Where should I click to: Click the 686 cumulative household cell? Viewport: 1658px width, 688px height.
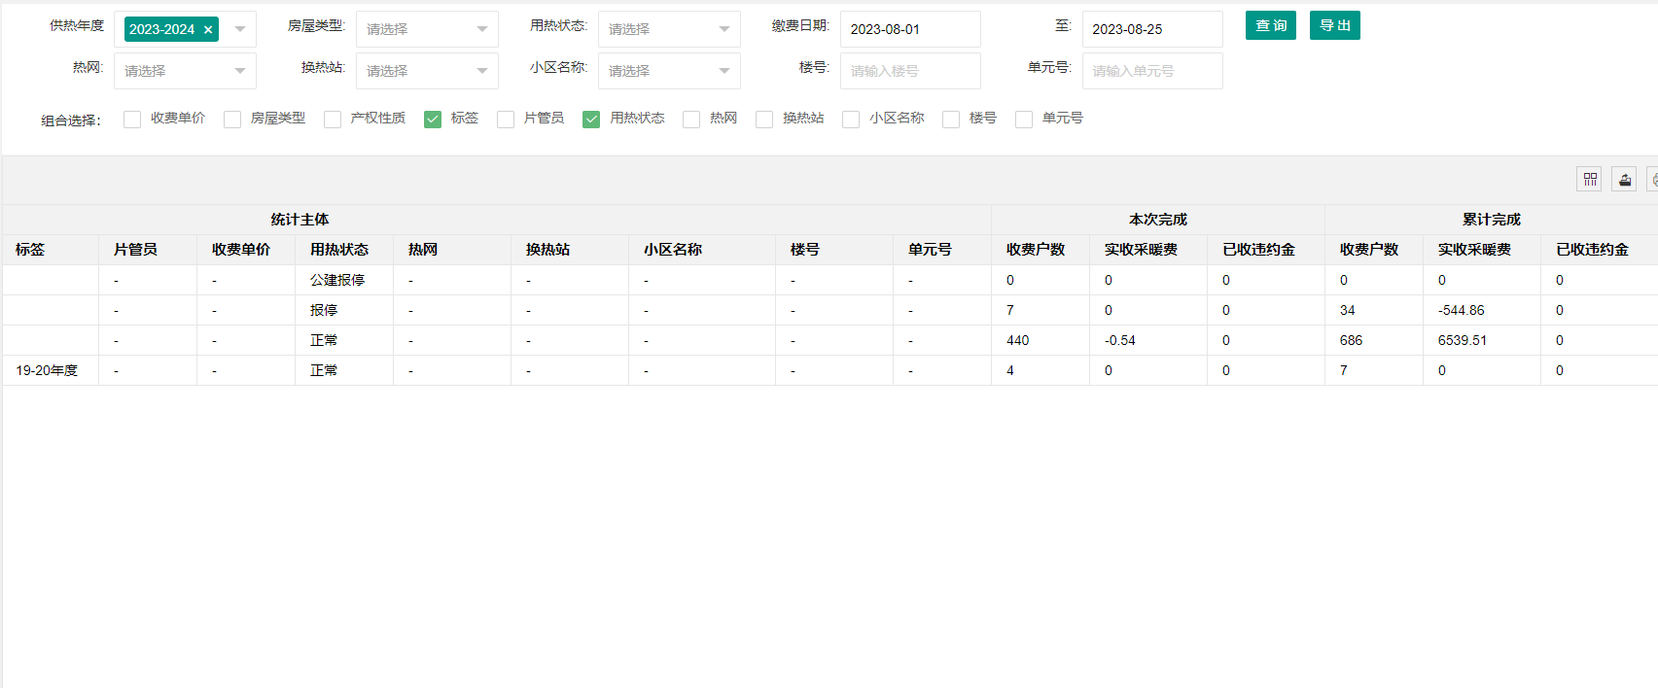tap(1374, 340)
